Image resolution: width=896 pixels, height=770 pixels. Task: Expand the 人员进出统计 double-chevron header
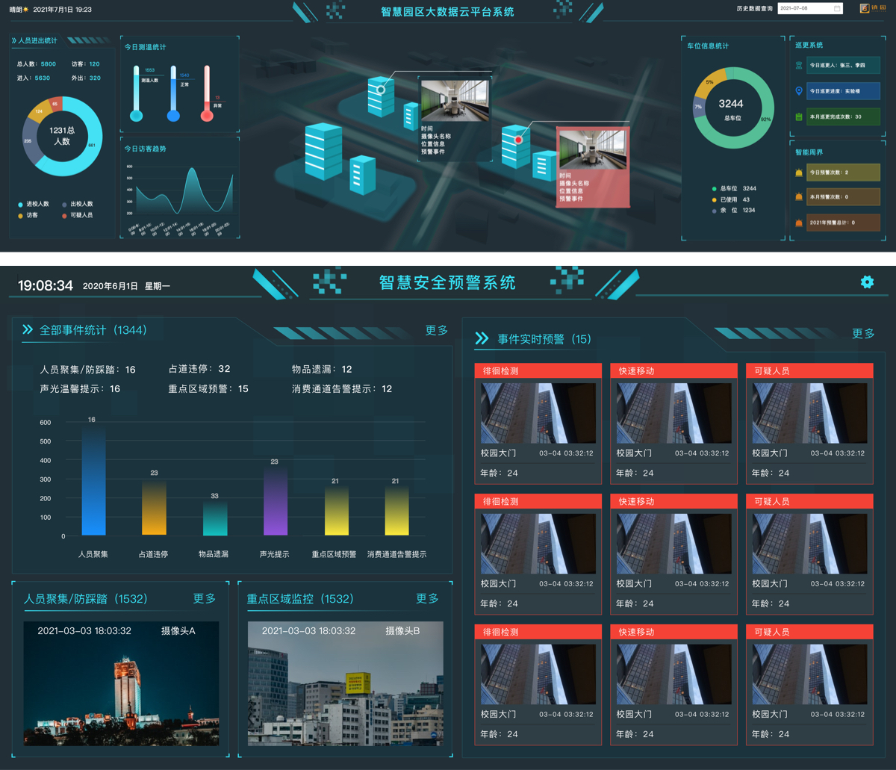tap(14, 41)
